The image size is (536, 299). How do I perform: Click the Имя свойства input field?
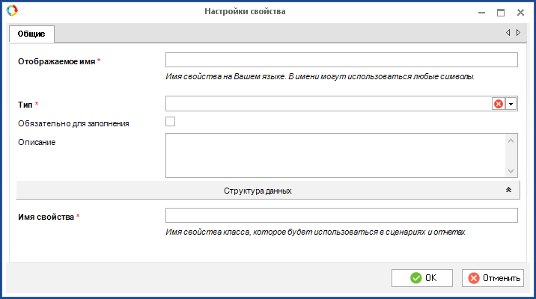341,216
